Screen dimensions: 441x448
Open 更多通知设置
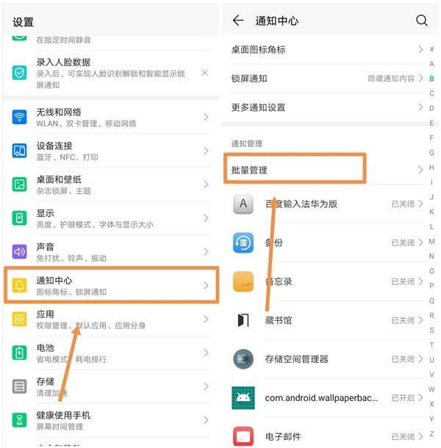[327, 107]
